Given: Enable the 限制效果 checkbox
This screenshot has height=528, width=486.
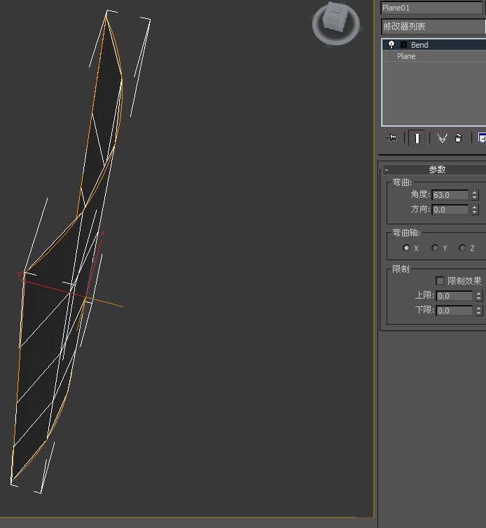Looking at the screenshot, I should tap(440, 280).
